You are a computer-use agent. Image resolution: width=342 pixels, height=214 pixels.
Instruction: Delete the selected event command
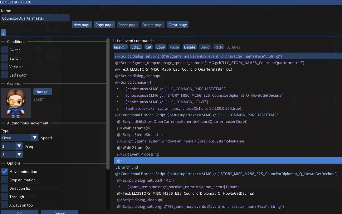pyautogui.click(x=189, y=47)
